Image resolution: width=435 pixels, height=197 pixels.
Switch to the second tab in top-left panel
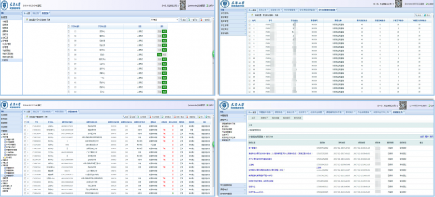35,14
